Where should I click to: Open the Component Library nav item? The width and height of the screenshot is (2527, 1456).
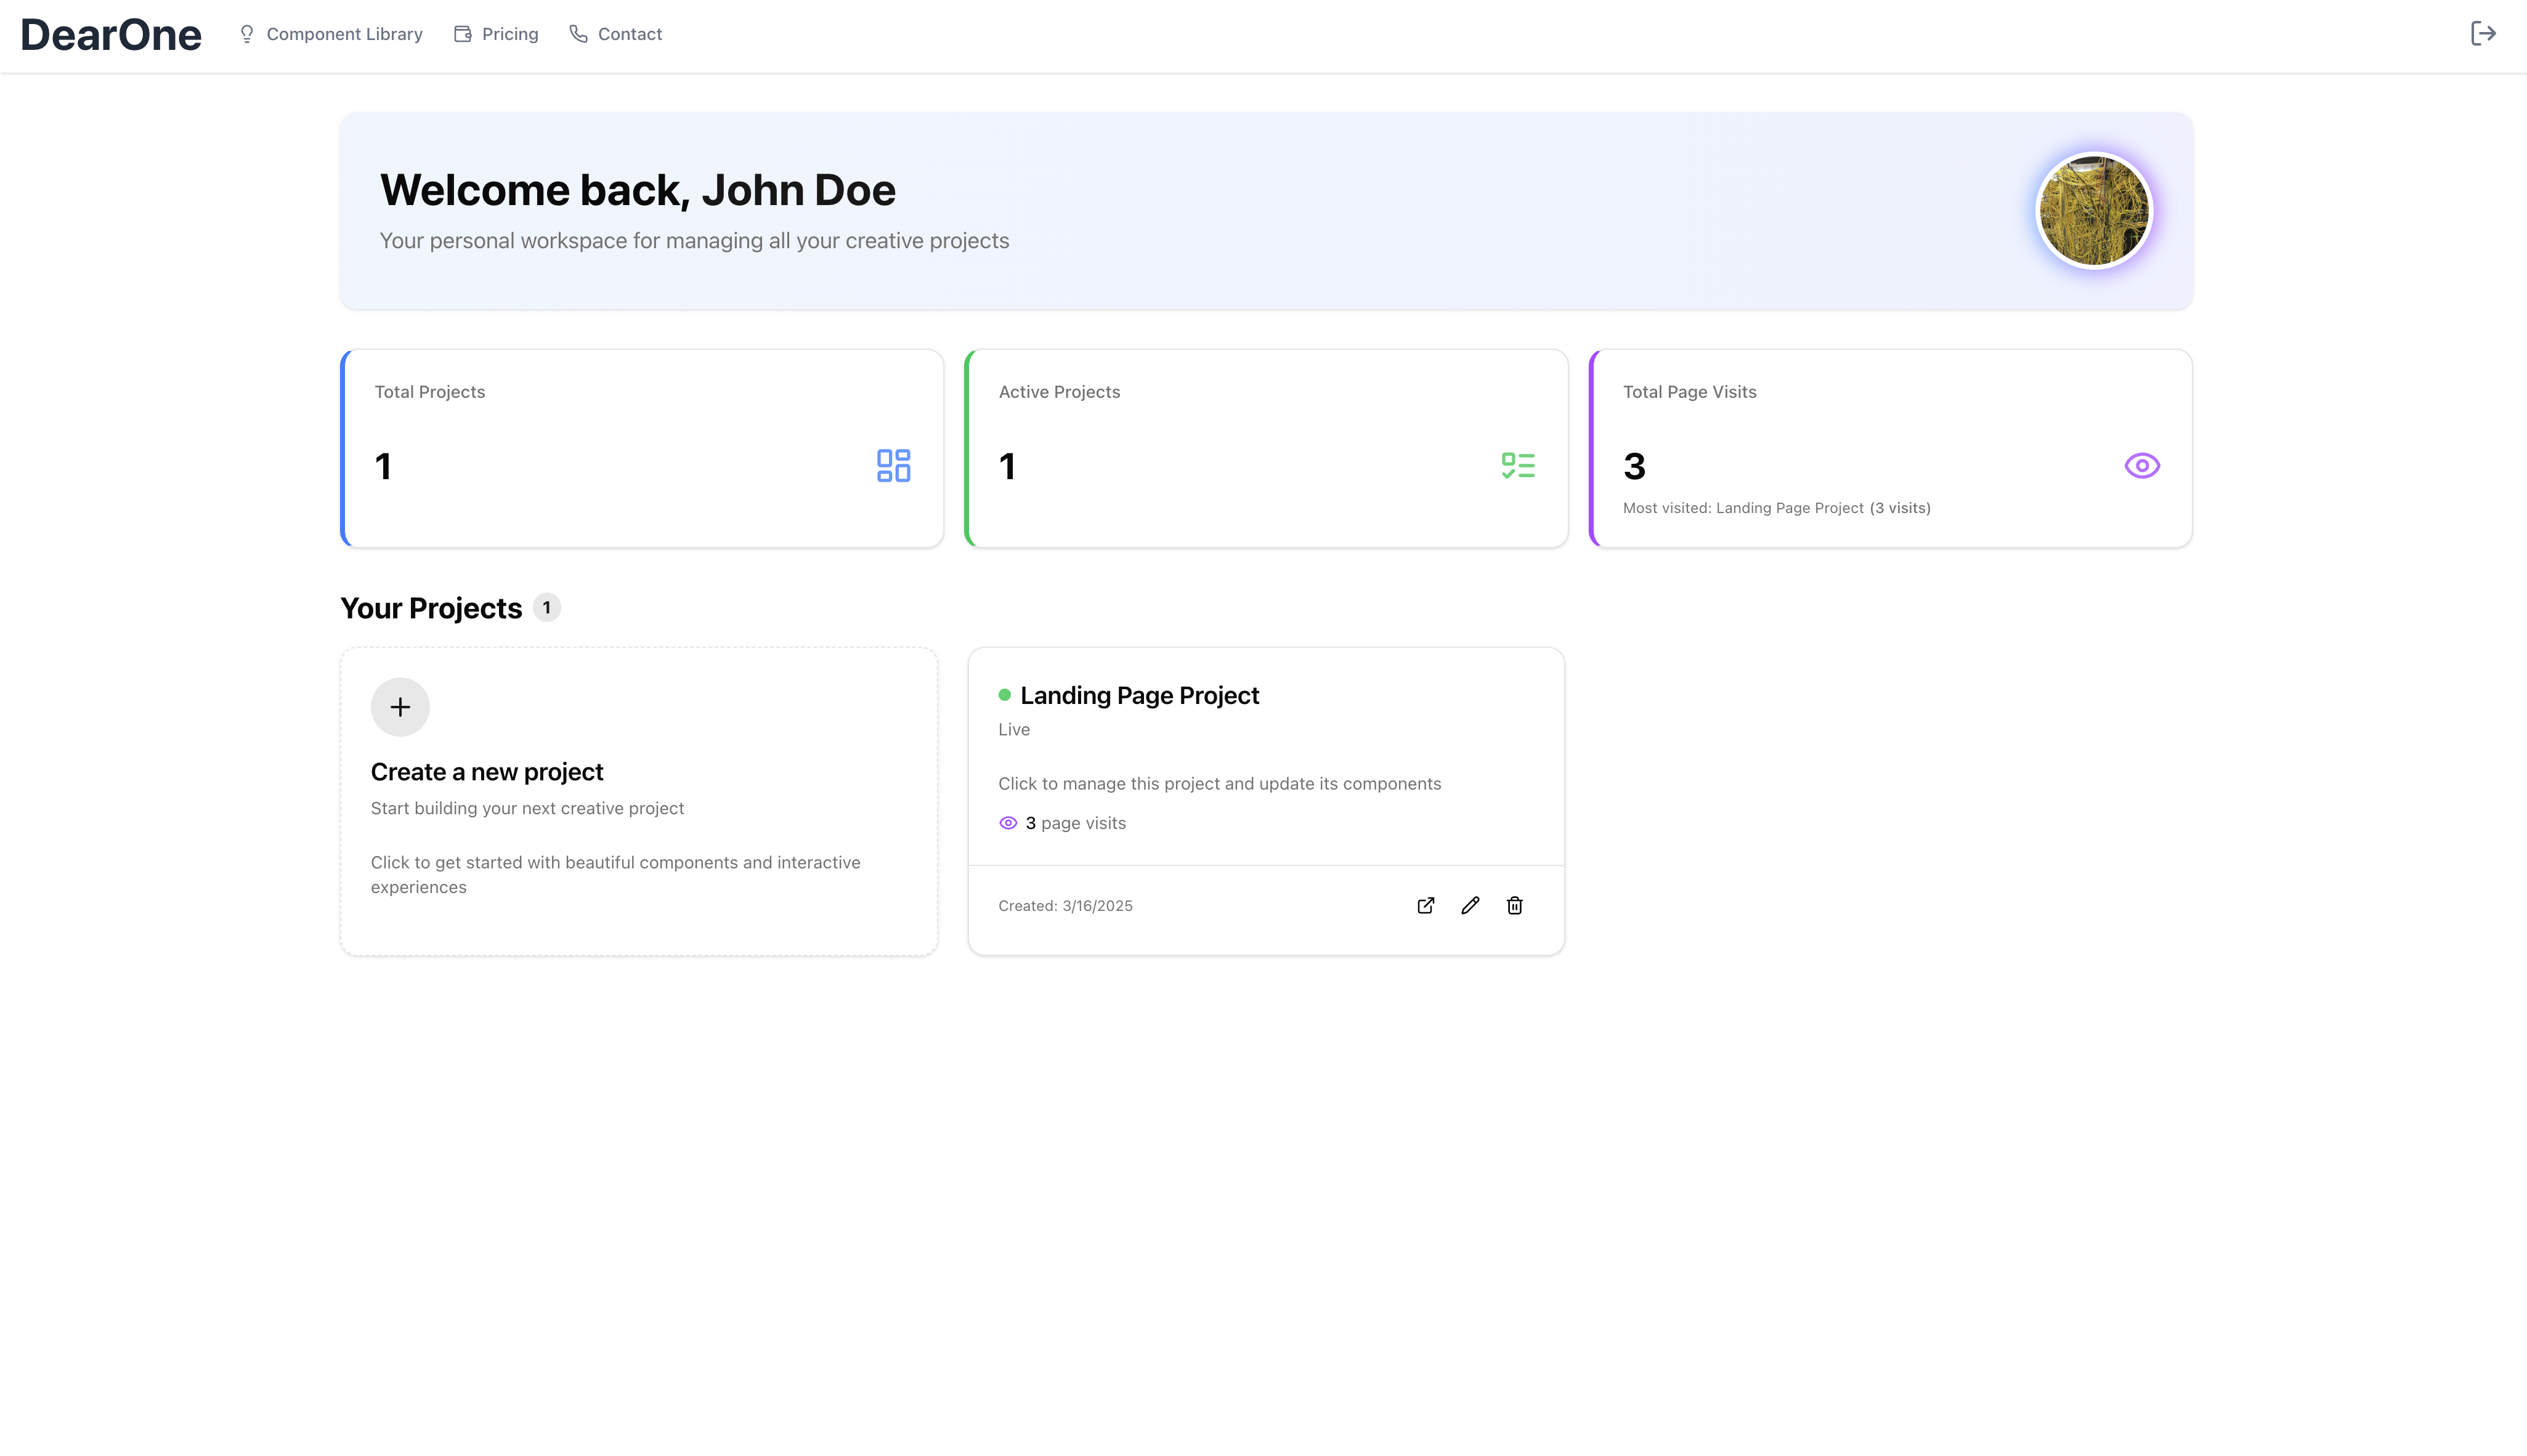coord(344,34)
